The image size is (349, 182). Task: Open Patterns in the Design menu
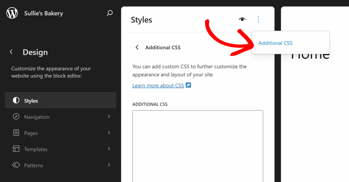coord(61,165)
